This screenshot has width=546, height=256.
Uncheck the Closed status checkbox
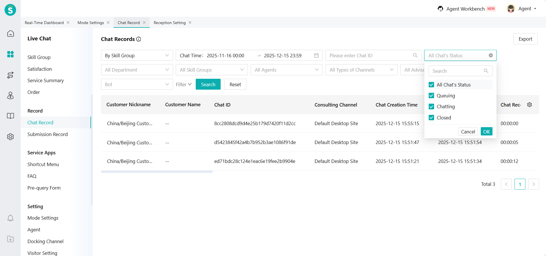(x=431, y=118)
